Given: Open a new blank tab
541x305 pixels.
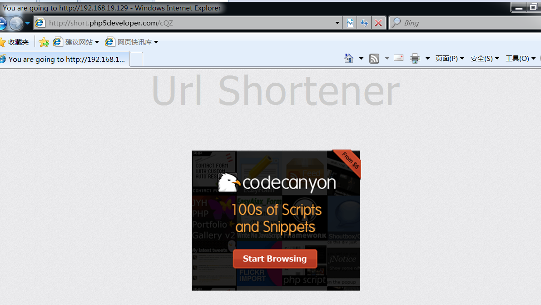Looking at the screenshot, I should [x=136, y=59].
